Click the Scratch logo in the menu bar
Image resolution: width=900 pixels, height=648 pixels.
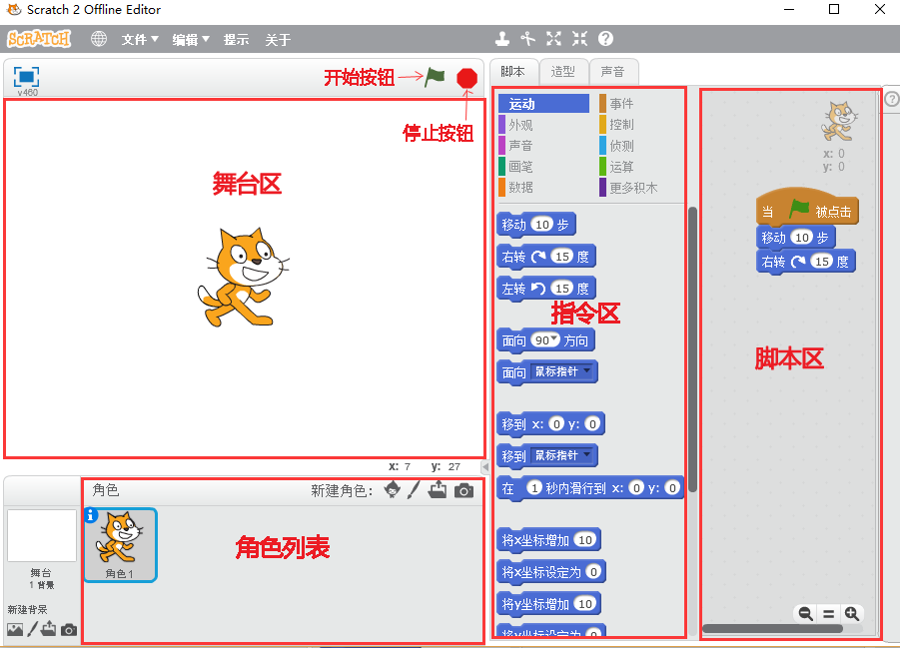(x=38, y=39)
